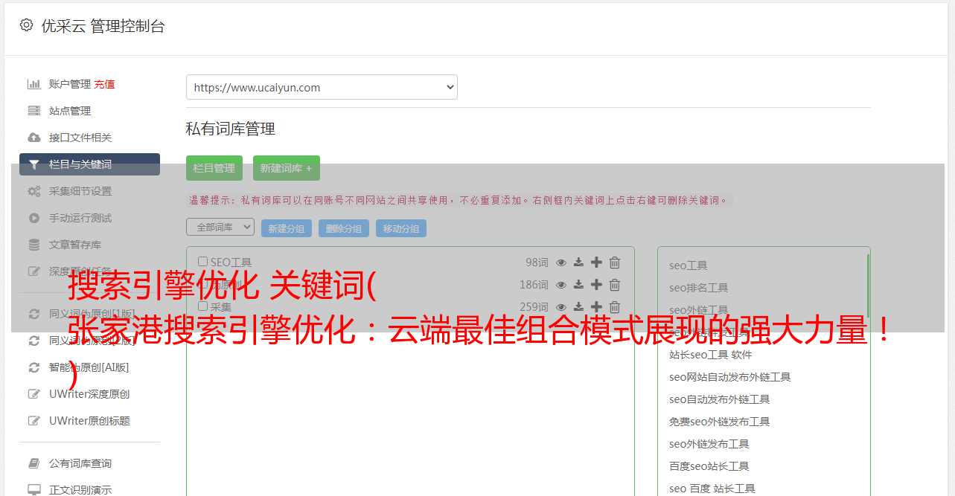
Task: Click the eye icon in the 采集 row
Action: (x=561, y=307)
